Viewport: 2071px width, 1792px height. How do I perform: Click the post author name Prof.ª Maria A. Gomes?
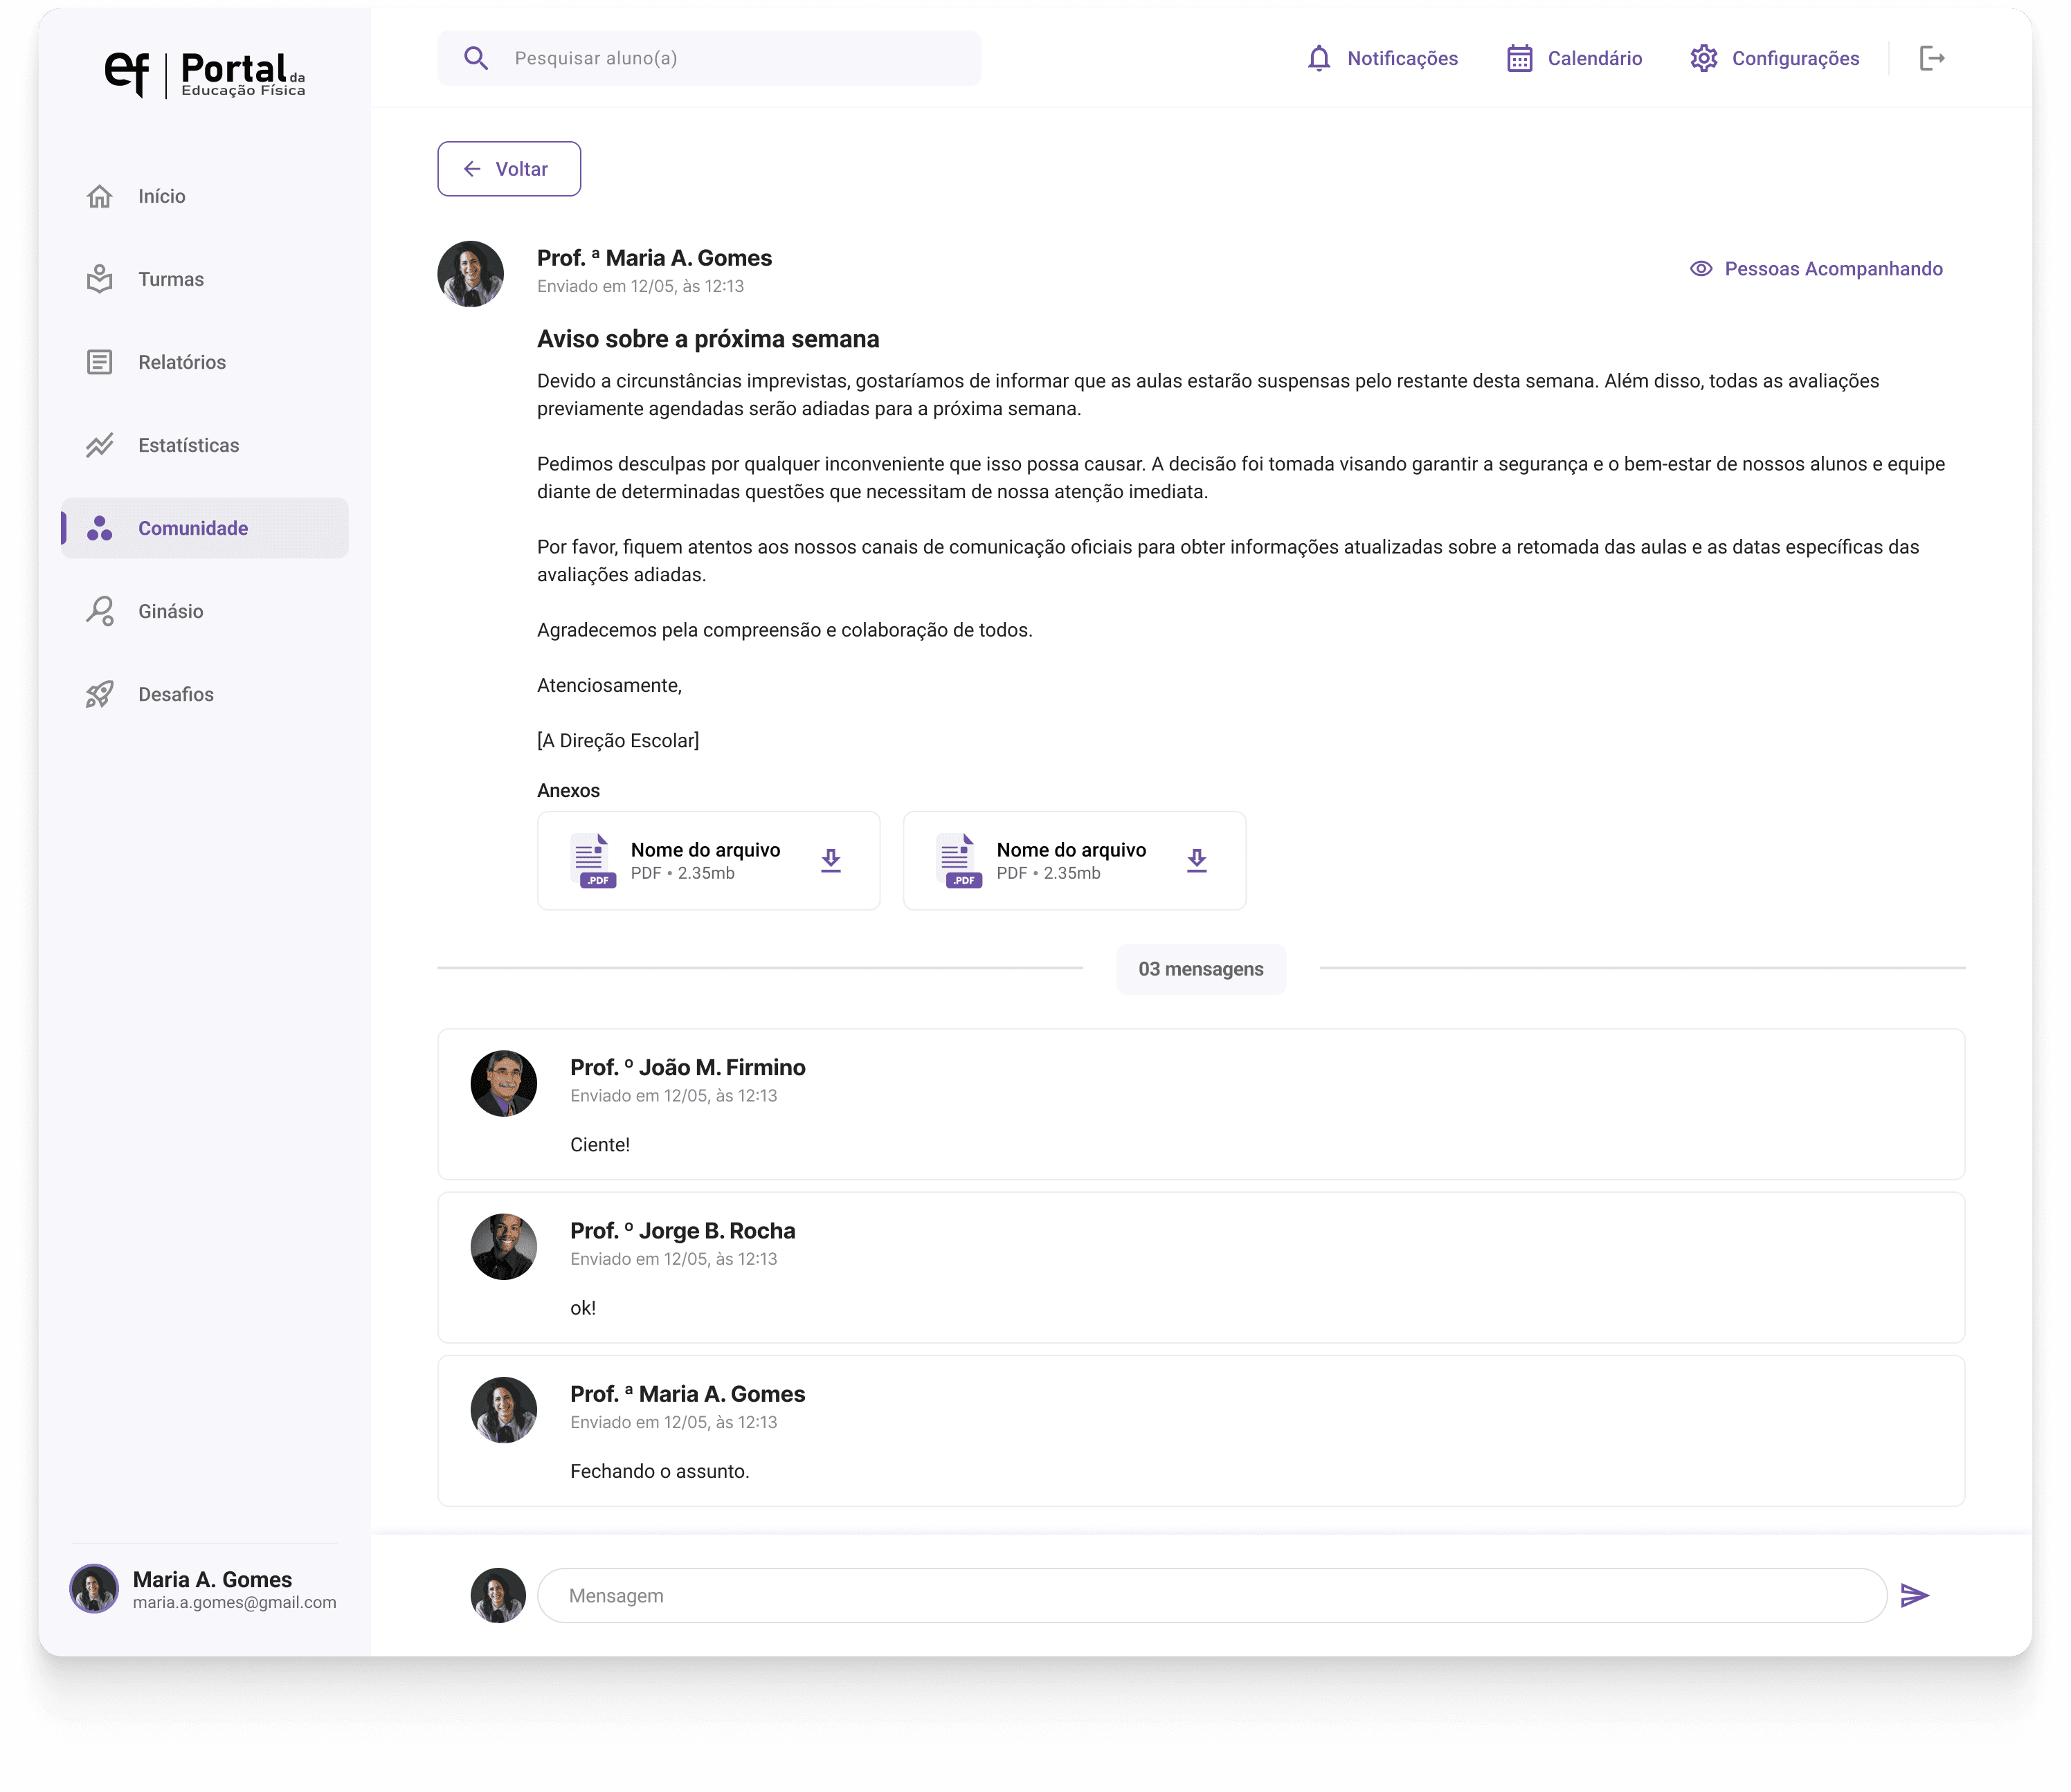(654, 258)
